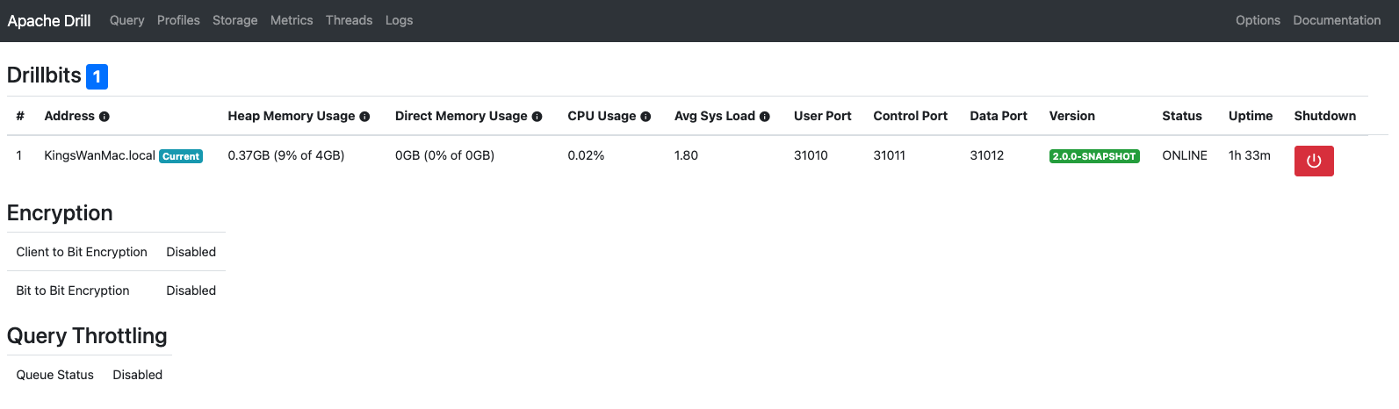The width and height of the screenshot is (1399, 409).
Task: Open the Query menu item
Action: point(126,20)
